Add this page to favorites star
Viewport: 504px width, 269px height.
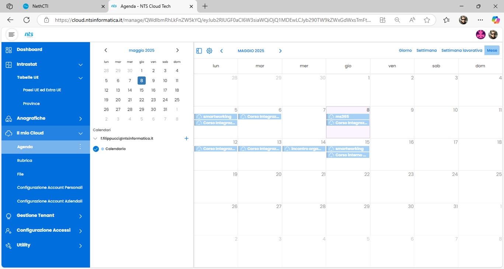(x=427, y=20)
